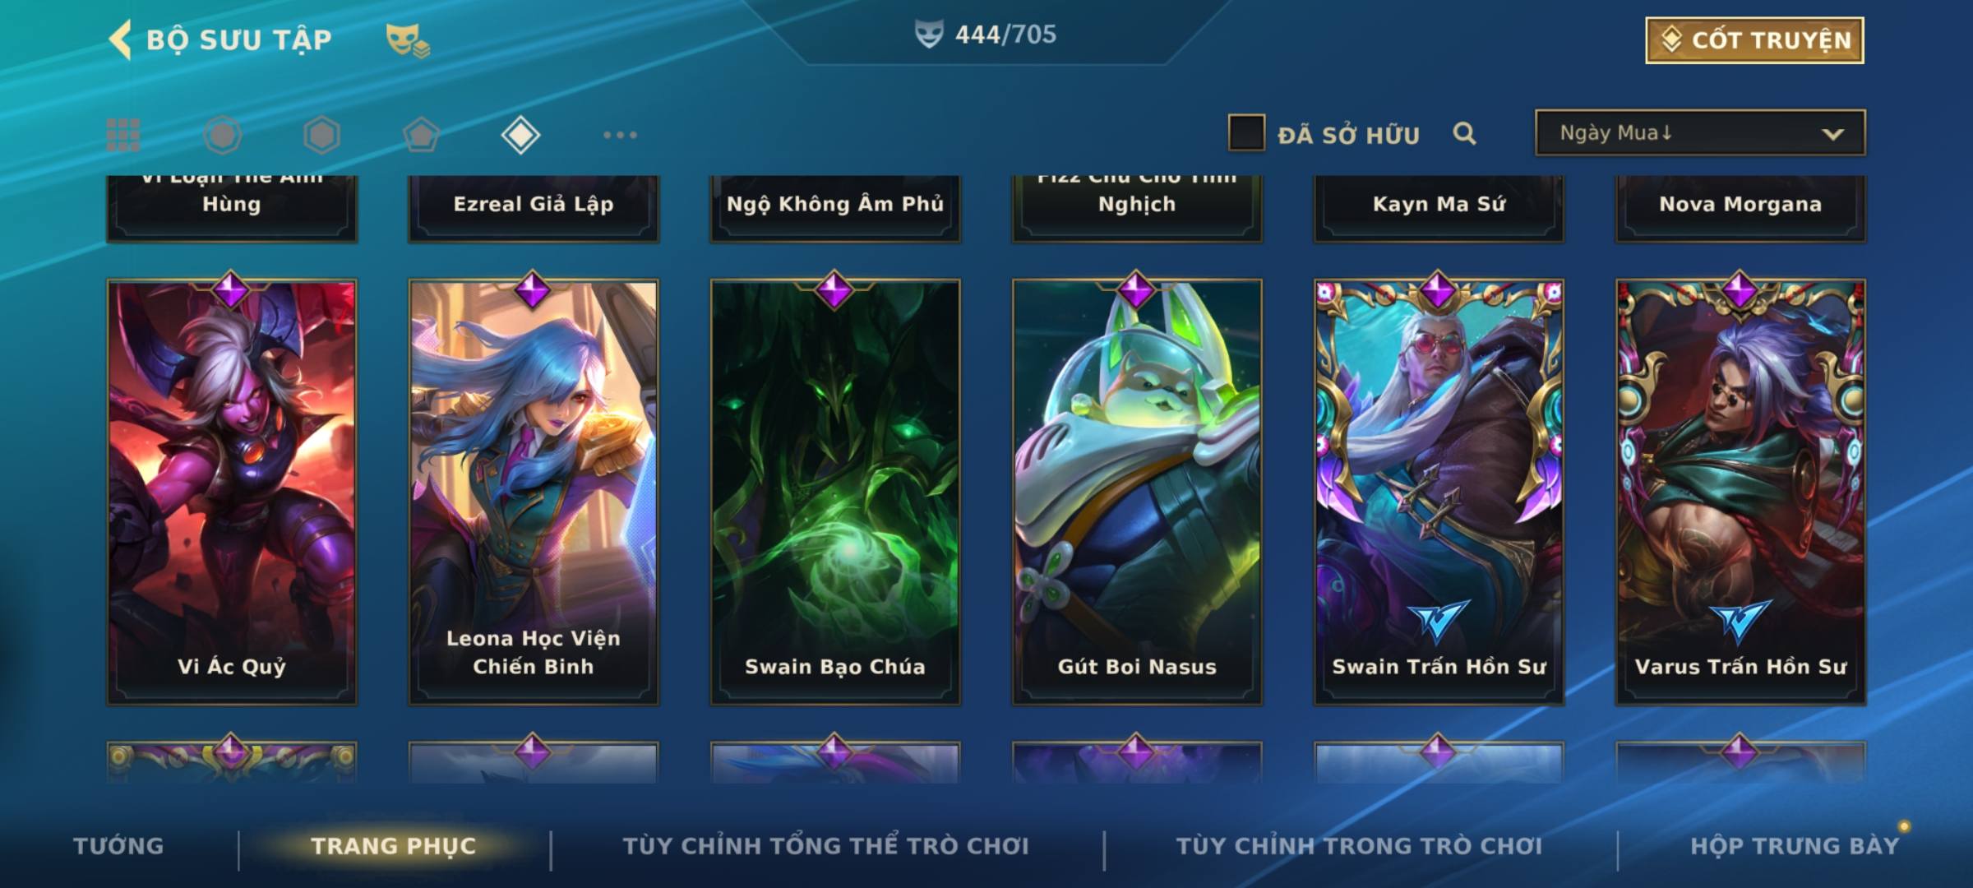Open the Tùy Chỉnh Trong Trò Chơi tab
The height and width of the screenshot is (888, 1973).
coord(1359,846)
